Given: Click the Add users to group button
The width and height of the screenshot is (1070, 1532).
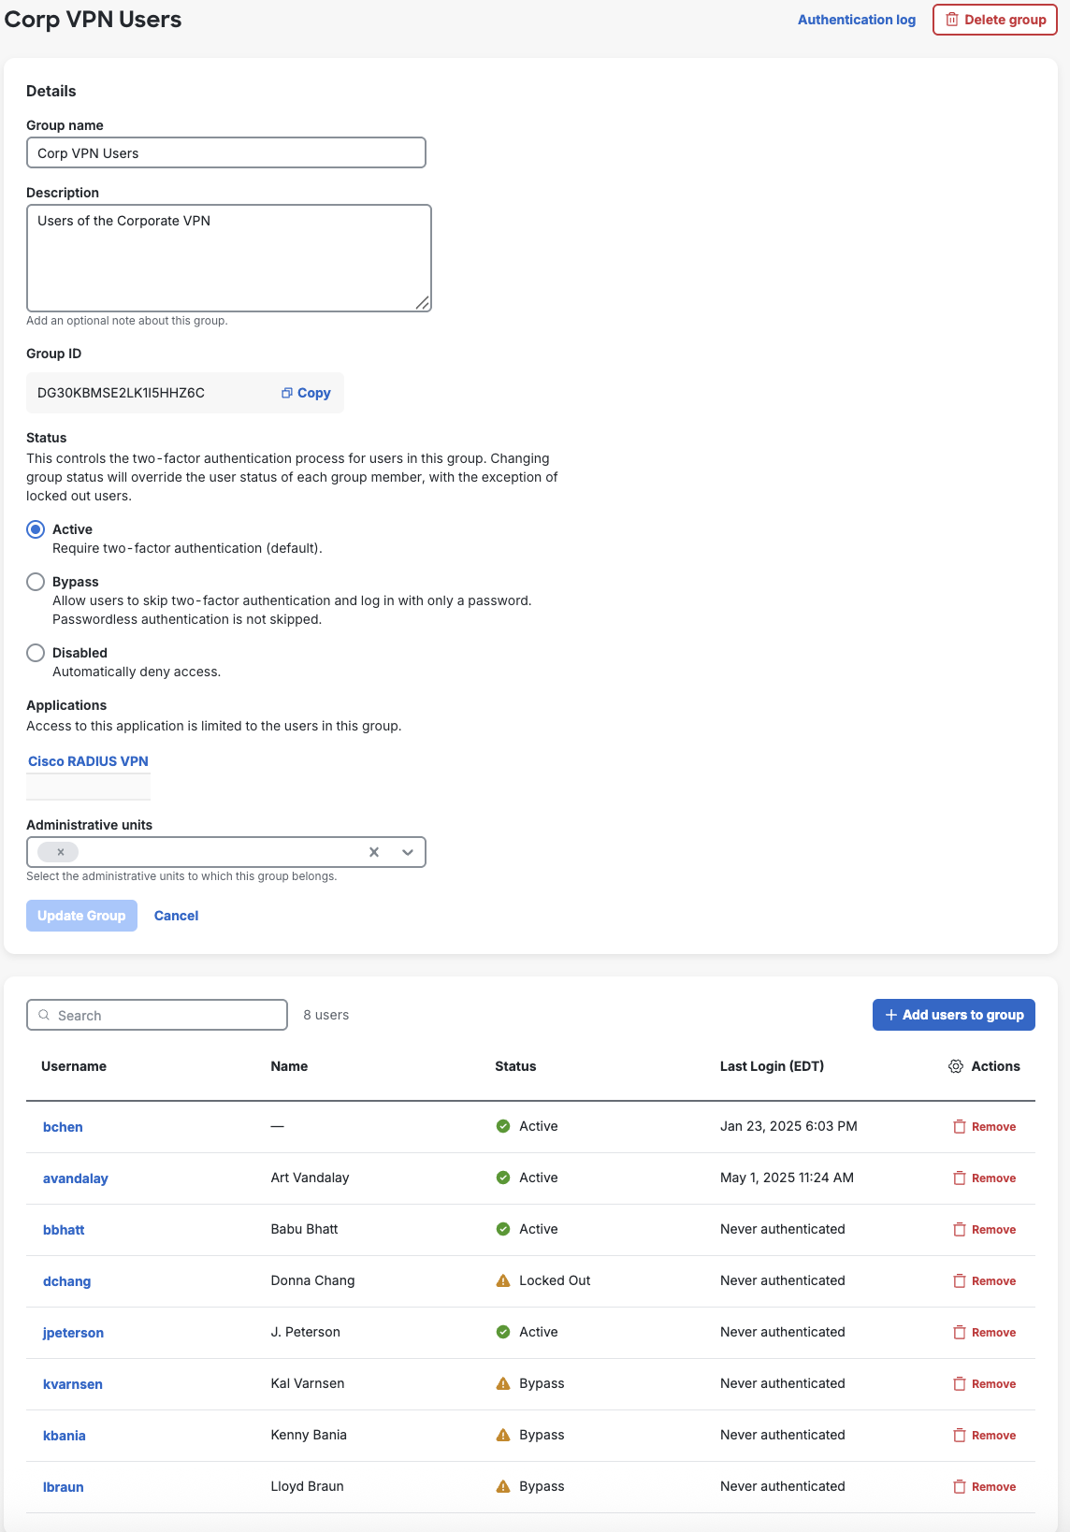Looking at the screenshot, I should [x=953, y=1015].
